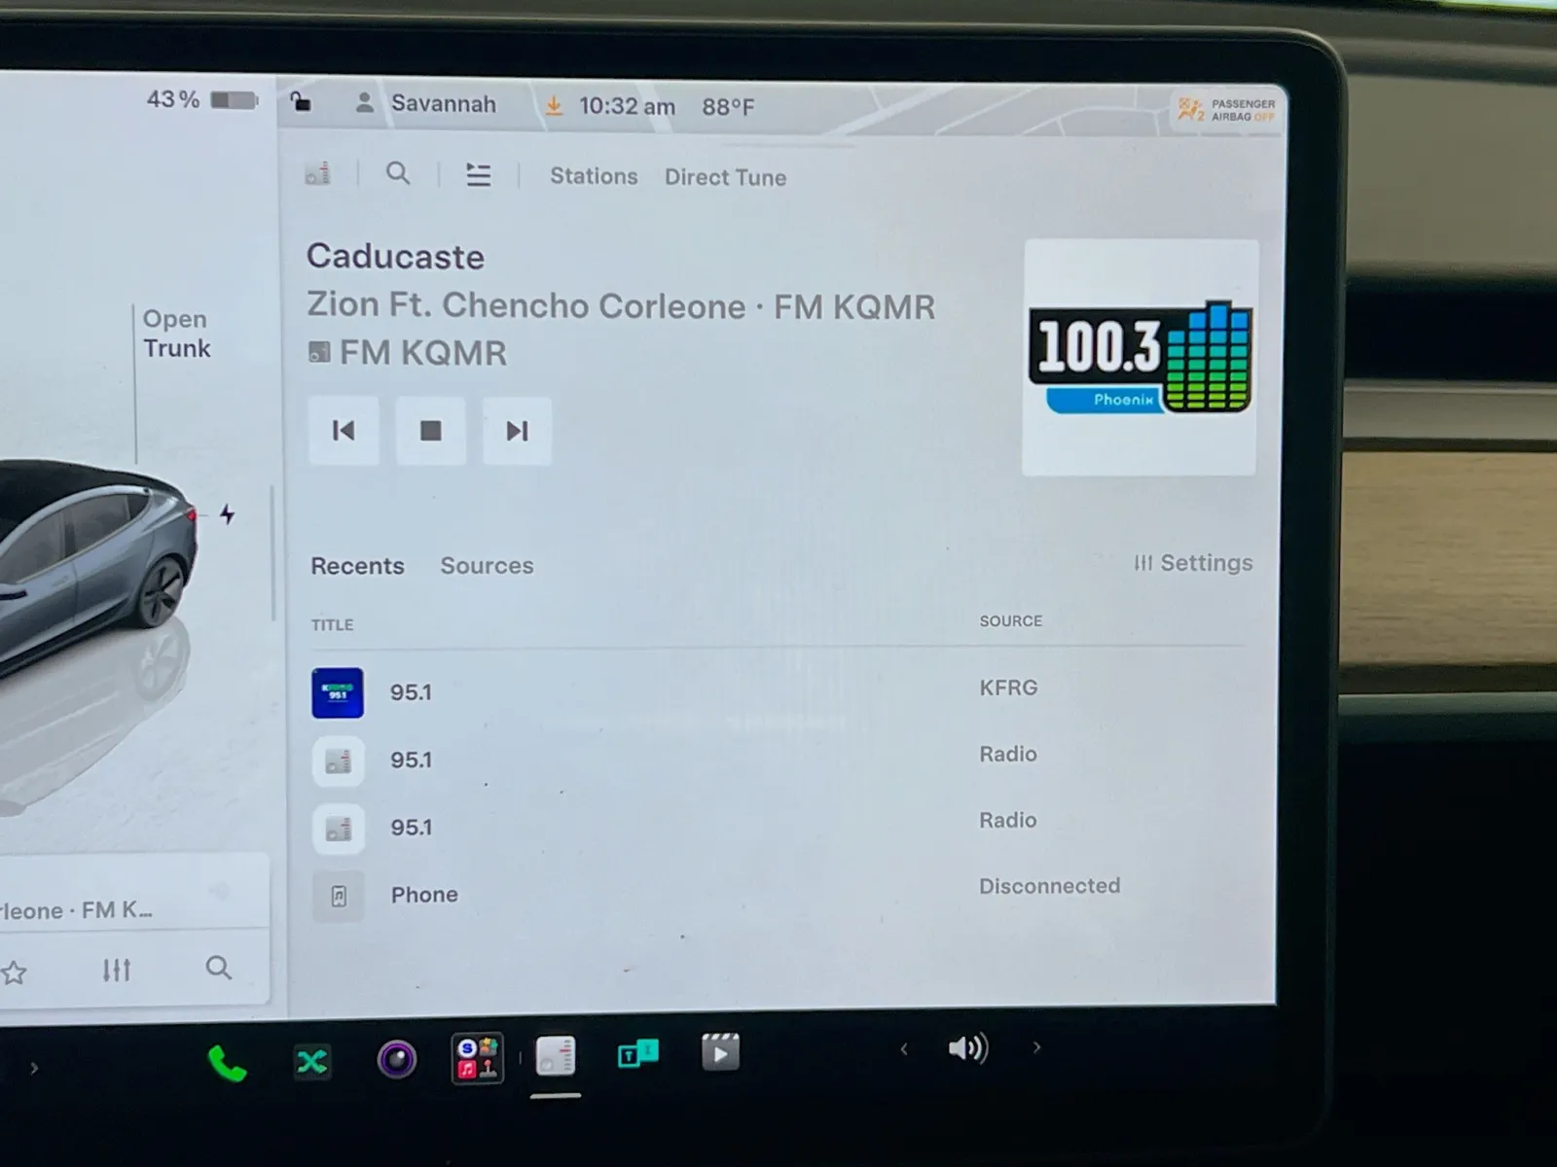1557x1167 pixels.
Task: Skip to previous station
Action: coord(344,430)
